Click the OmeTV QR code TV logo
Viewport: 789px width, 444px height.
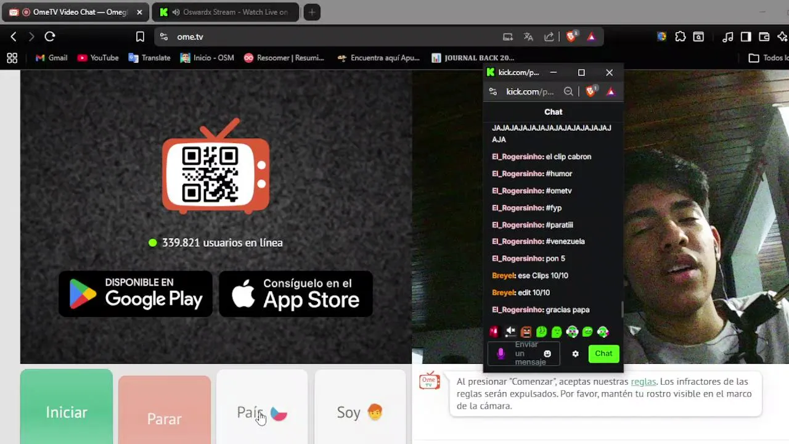coord(216,166)
